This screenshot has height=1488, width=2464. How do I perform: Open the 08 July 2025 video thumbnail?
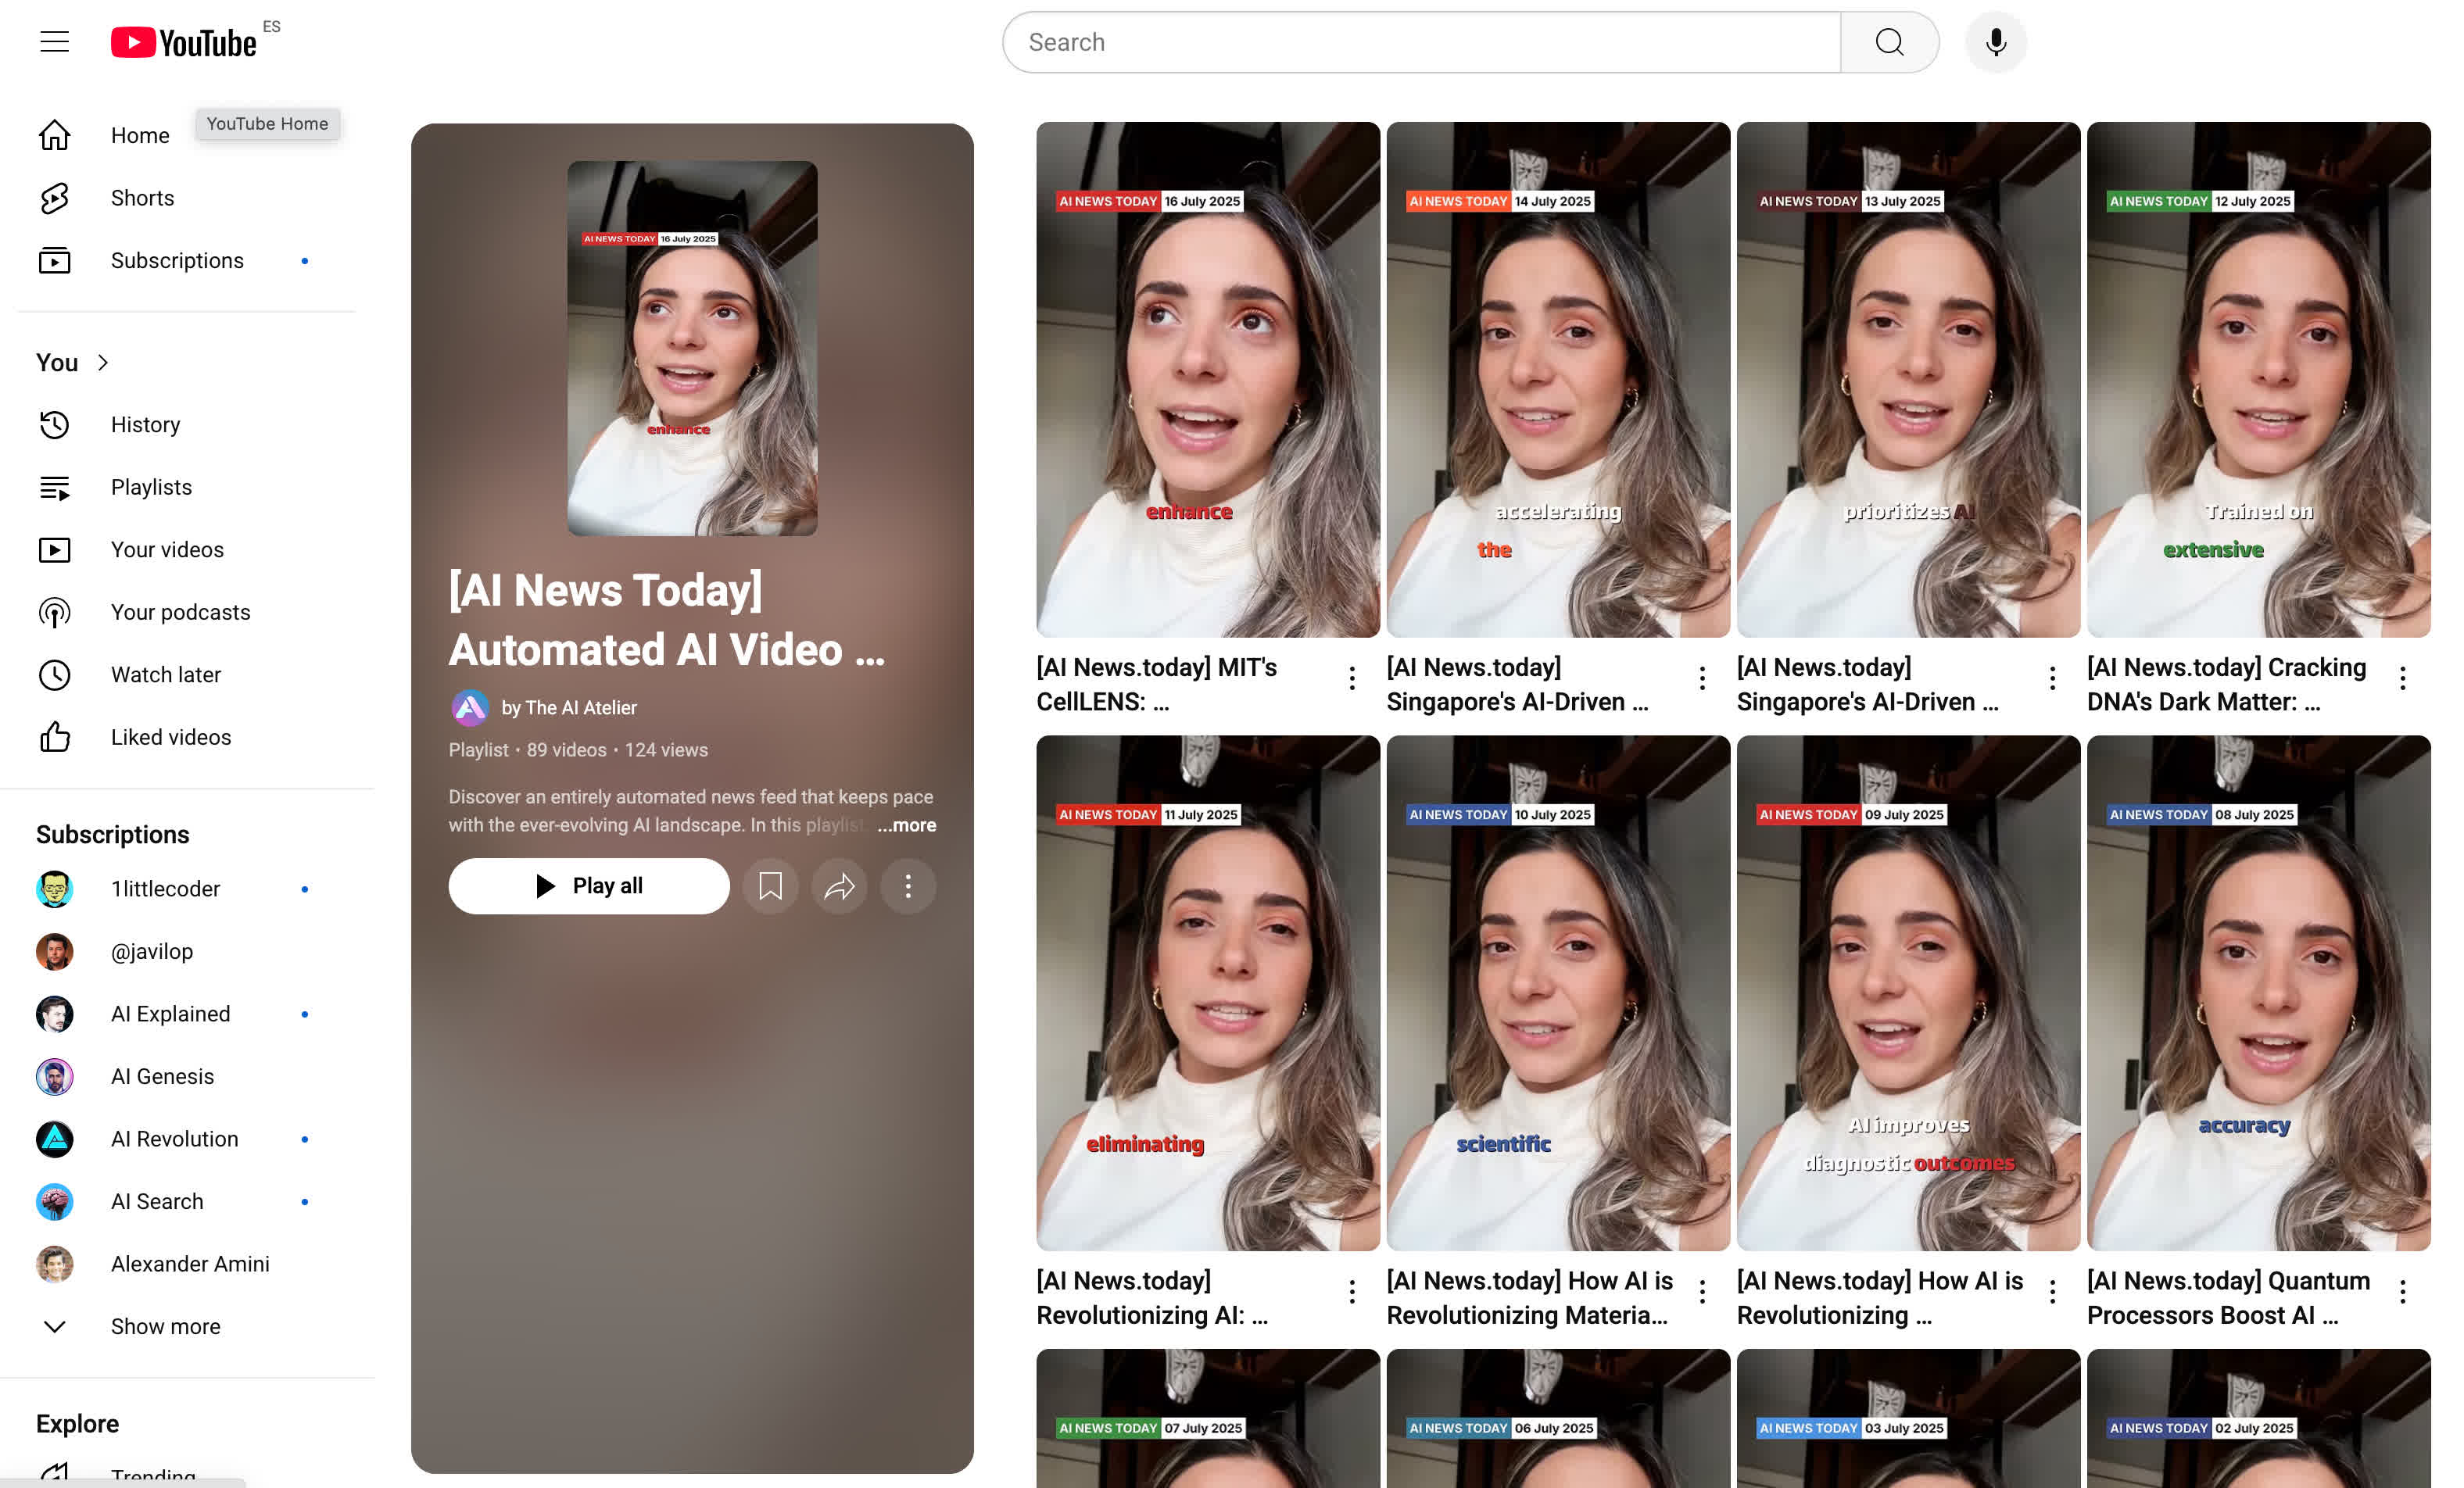[x=2258, y=993]
